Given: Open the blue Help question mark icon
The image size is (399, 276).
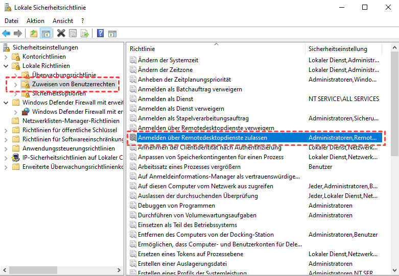Looking at the screenshot, I should pos(100,33).
